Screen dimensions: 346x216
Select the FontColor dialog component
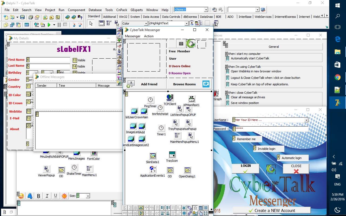pos(94,154)
